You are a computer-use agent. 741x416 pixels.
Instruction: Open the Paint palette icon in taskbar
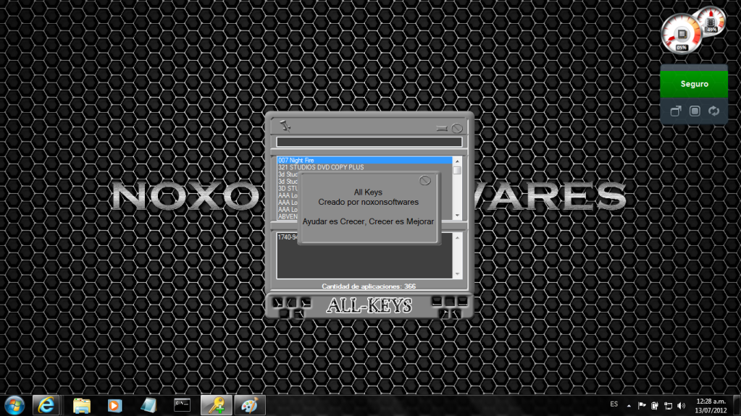(x=249, y=406)
